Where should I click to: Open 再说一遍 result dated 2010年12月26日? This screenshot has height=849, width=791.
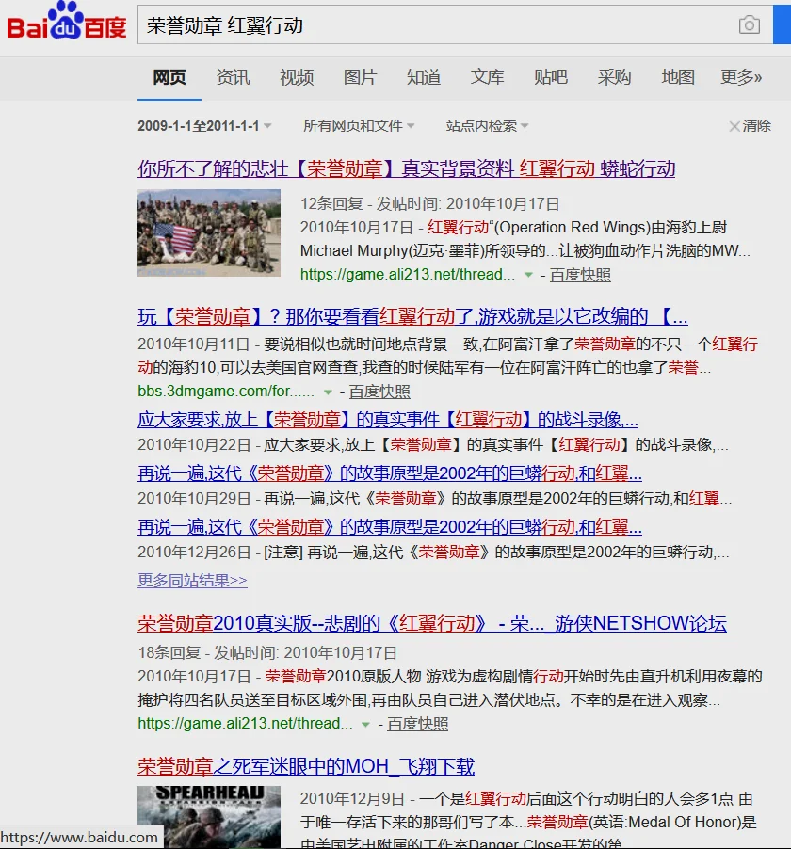click(x=390, y=527)
